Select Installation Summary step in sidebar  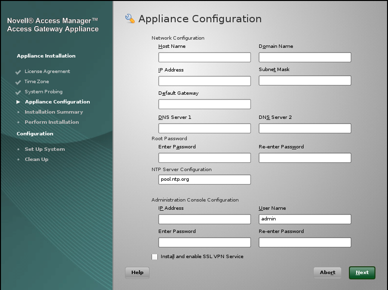tap(54, 112)
